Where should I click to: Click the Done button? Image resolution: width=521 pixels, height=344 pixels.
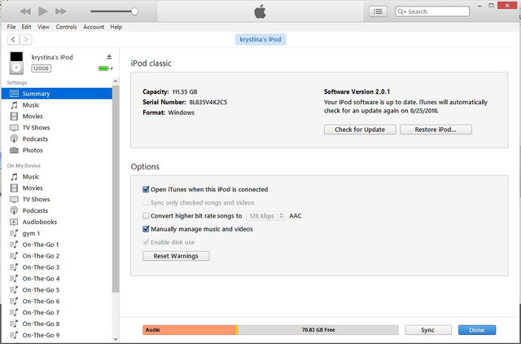(x=477, y=330)
